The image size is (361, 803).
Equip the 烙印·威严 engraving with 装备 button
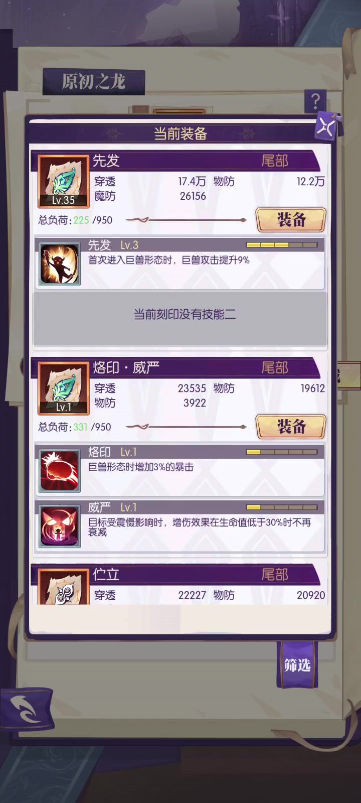pos(291,427)
